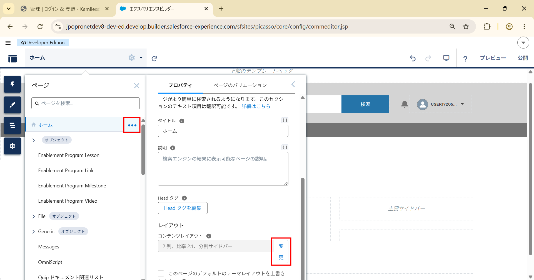Viewport: 534px width, 280px height.
Task: Click the canvas vertical scrollbar thumb
Action: 530,169
